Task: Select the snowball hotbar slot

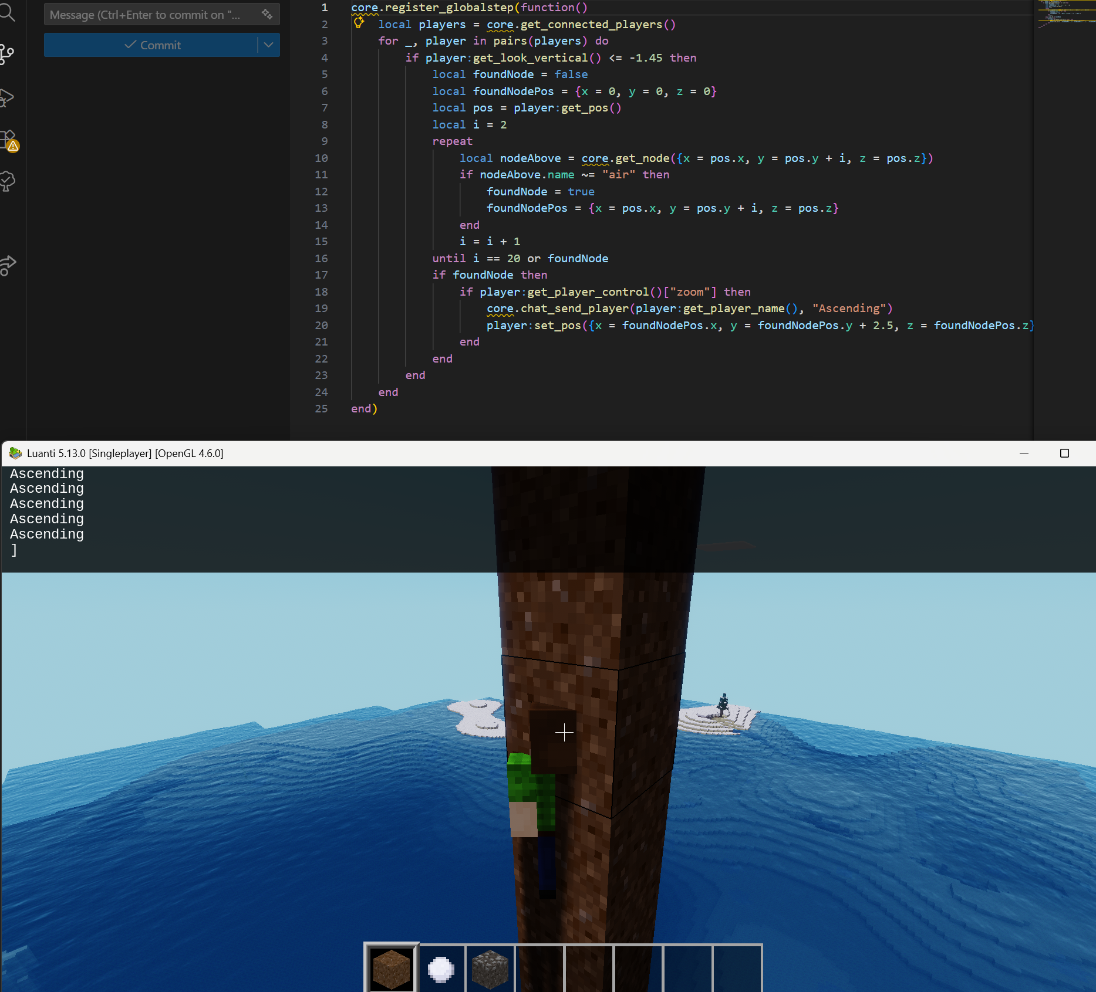Action: (441, 969)
